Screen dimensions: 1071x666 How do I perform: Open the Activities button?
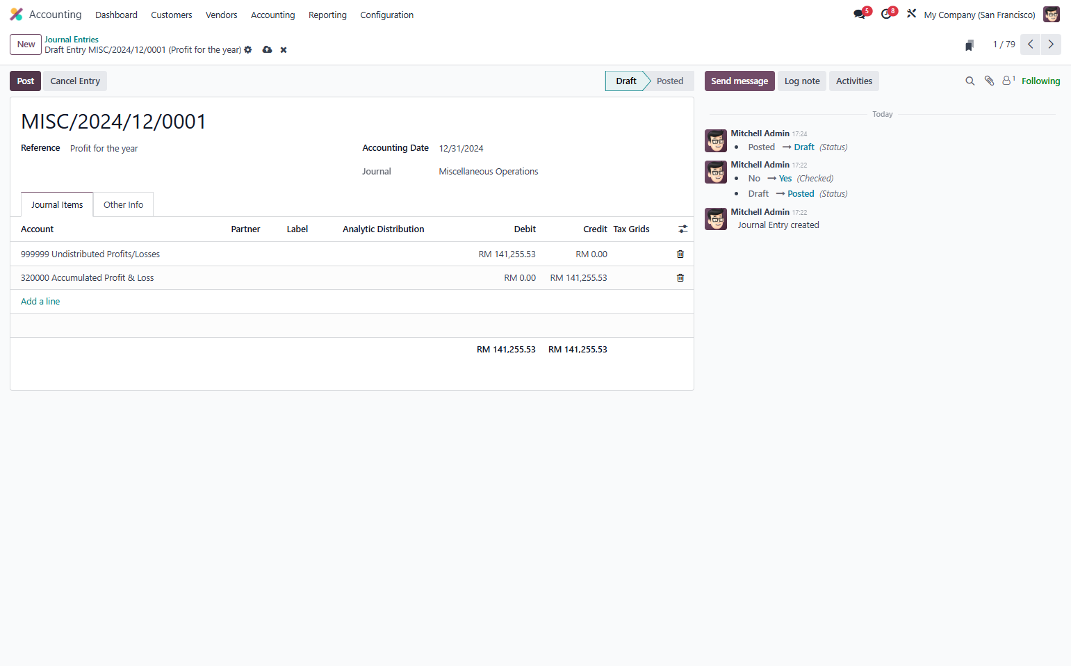pos(854,81)
